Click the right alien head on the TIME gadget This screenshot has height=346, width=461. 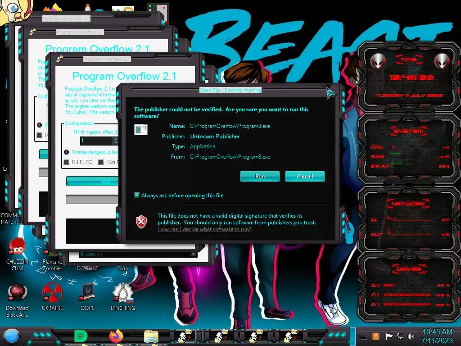point(442,61)
